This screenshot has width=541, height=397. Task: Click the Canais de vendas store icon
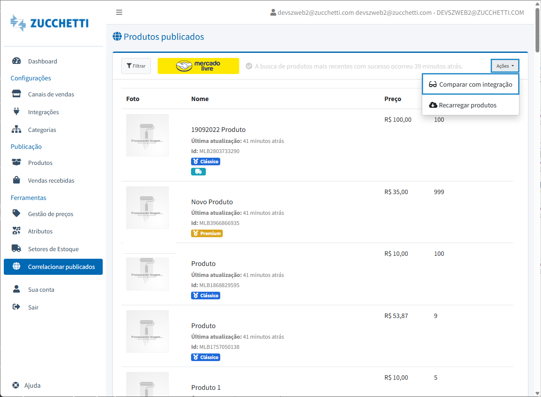tap(16, 94)
